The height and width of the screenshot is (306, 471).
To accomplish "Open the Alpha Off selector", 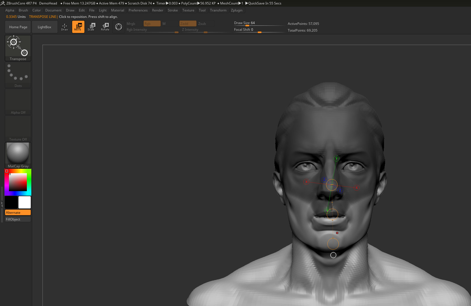I will tap(18, 101).
